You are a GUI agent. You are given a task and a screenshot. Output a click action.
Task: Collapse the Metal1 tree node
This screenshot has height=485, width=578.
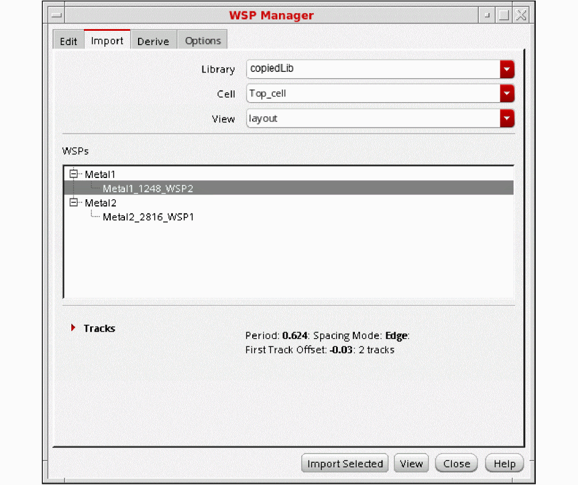tap(73, 173)
